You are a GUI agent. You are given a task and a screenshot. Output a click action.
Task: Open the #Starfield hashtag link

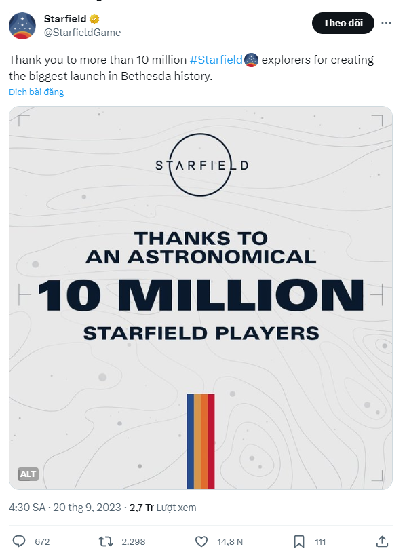click(216, 60)
